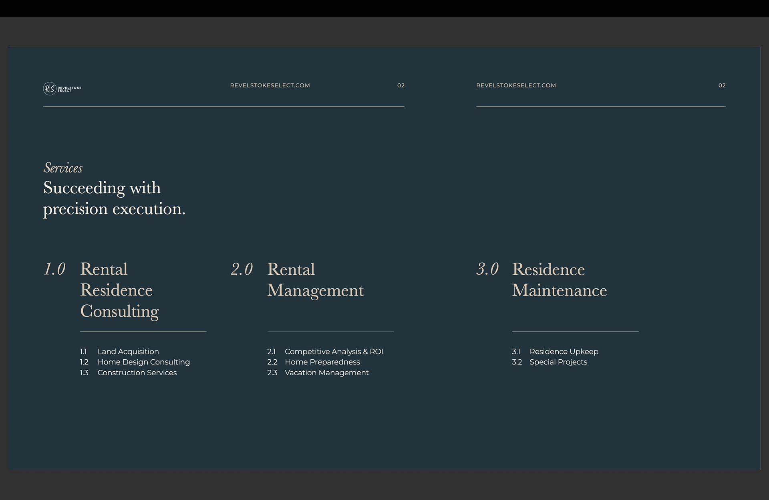Open Residence Upkeep item
This screenshot has height=500, width=769.
(x=564, y=352)
